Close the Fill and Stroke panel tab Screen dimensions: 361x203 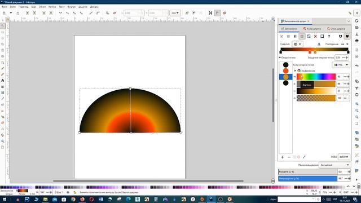click(x=309, y=21)
